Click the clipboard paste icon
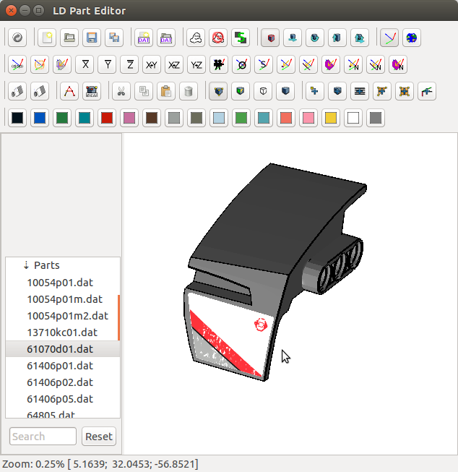The image size is (458, 472). point(166,91)
